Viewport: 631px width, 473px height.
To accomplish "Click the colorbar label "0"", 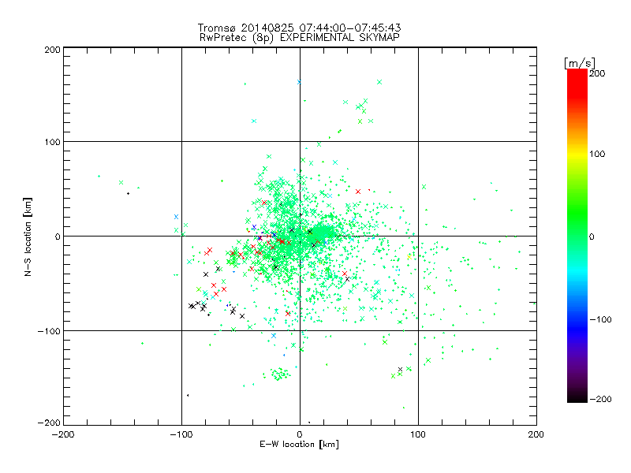I will coord(592,237).
